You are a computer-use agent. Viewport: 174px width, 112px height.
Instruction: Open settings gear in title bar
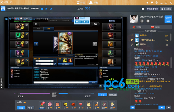point(157,3)
